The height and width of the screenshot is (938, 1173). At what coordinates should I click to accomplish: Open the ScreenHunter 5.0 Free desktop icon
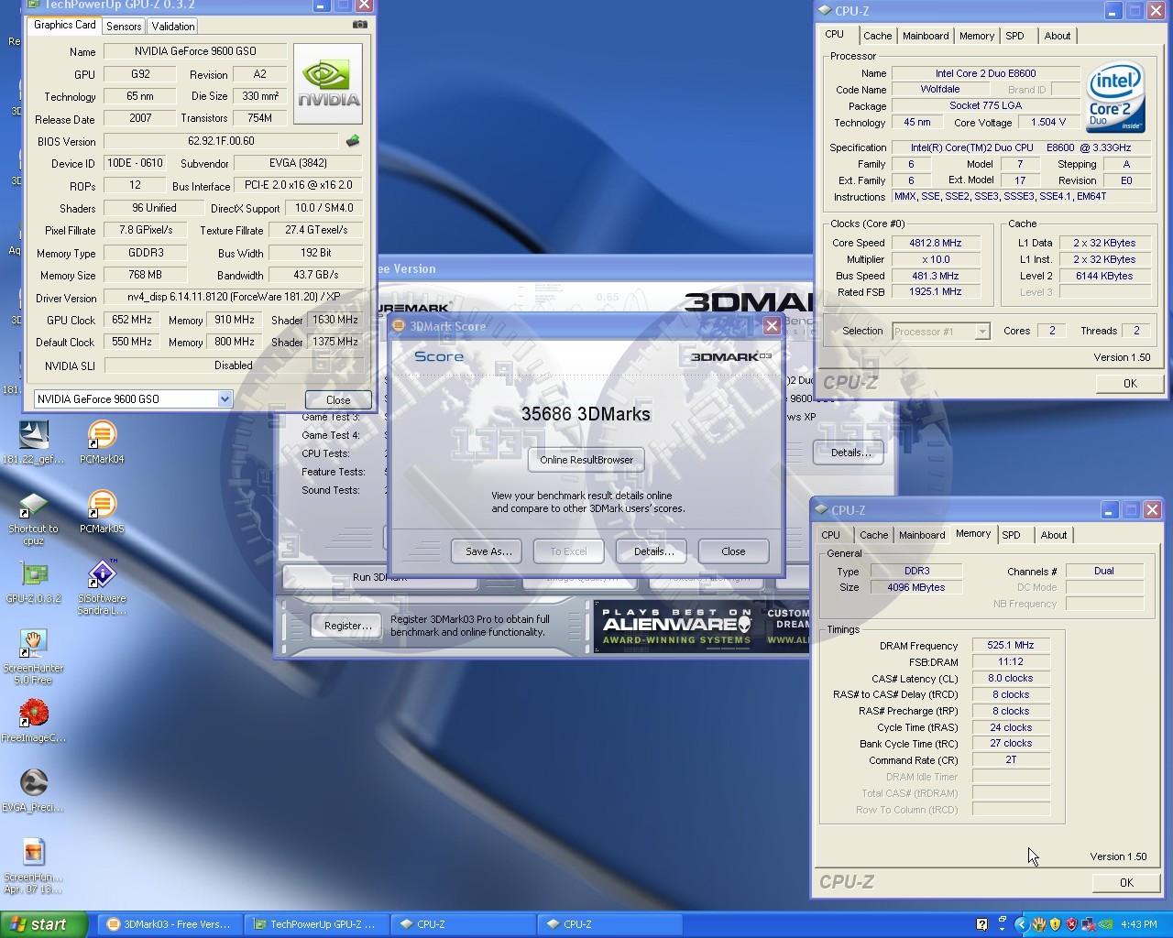[x=34, y=657]
